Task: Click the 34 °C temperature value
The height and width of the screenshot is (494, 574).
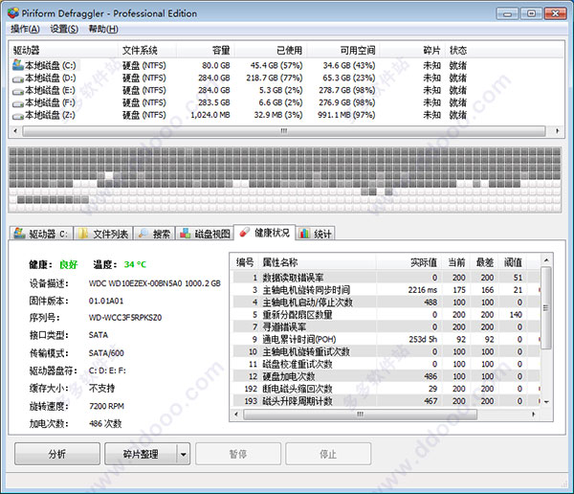Action: [135, 264]
